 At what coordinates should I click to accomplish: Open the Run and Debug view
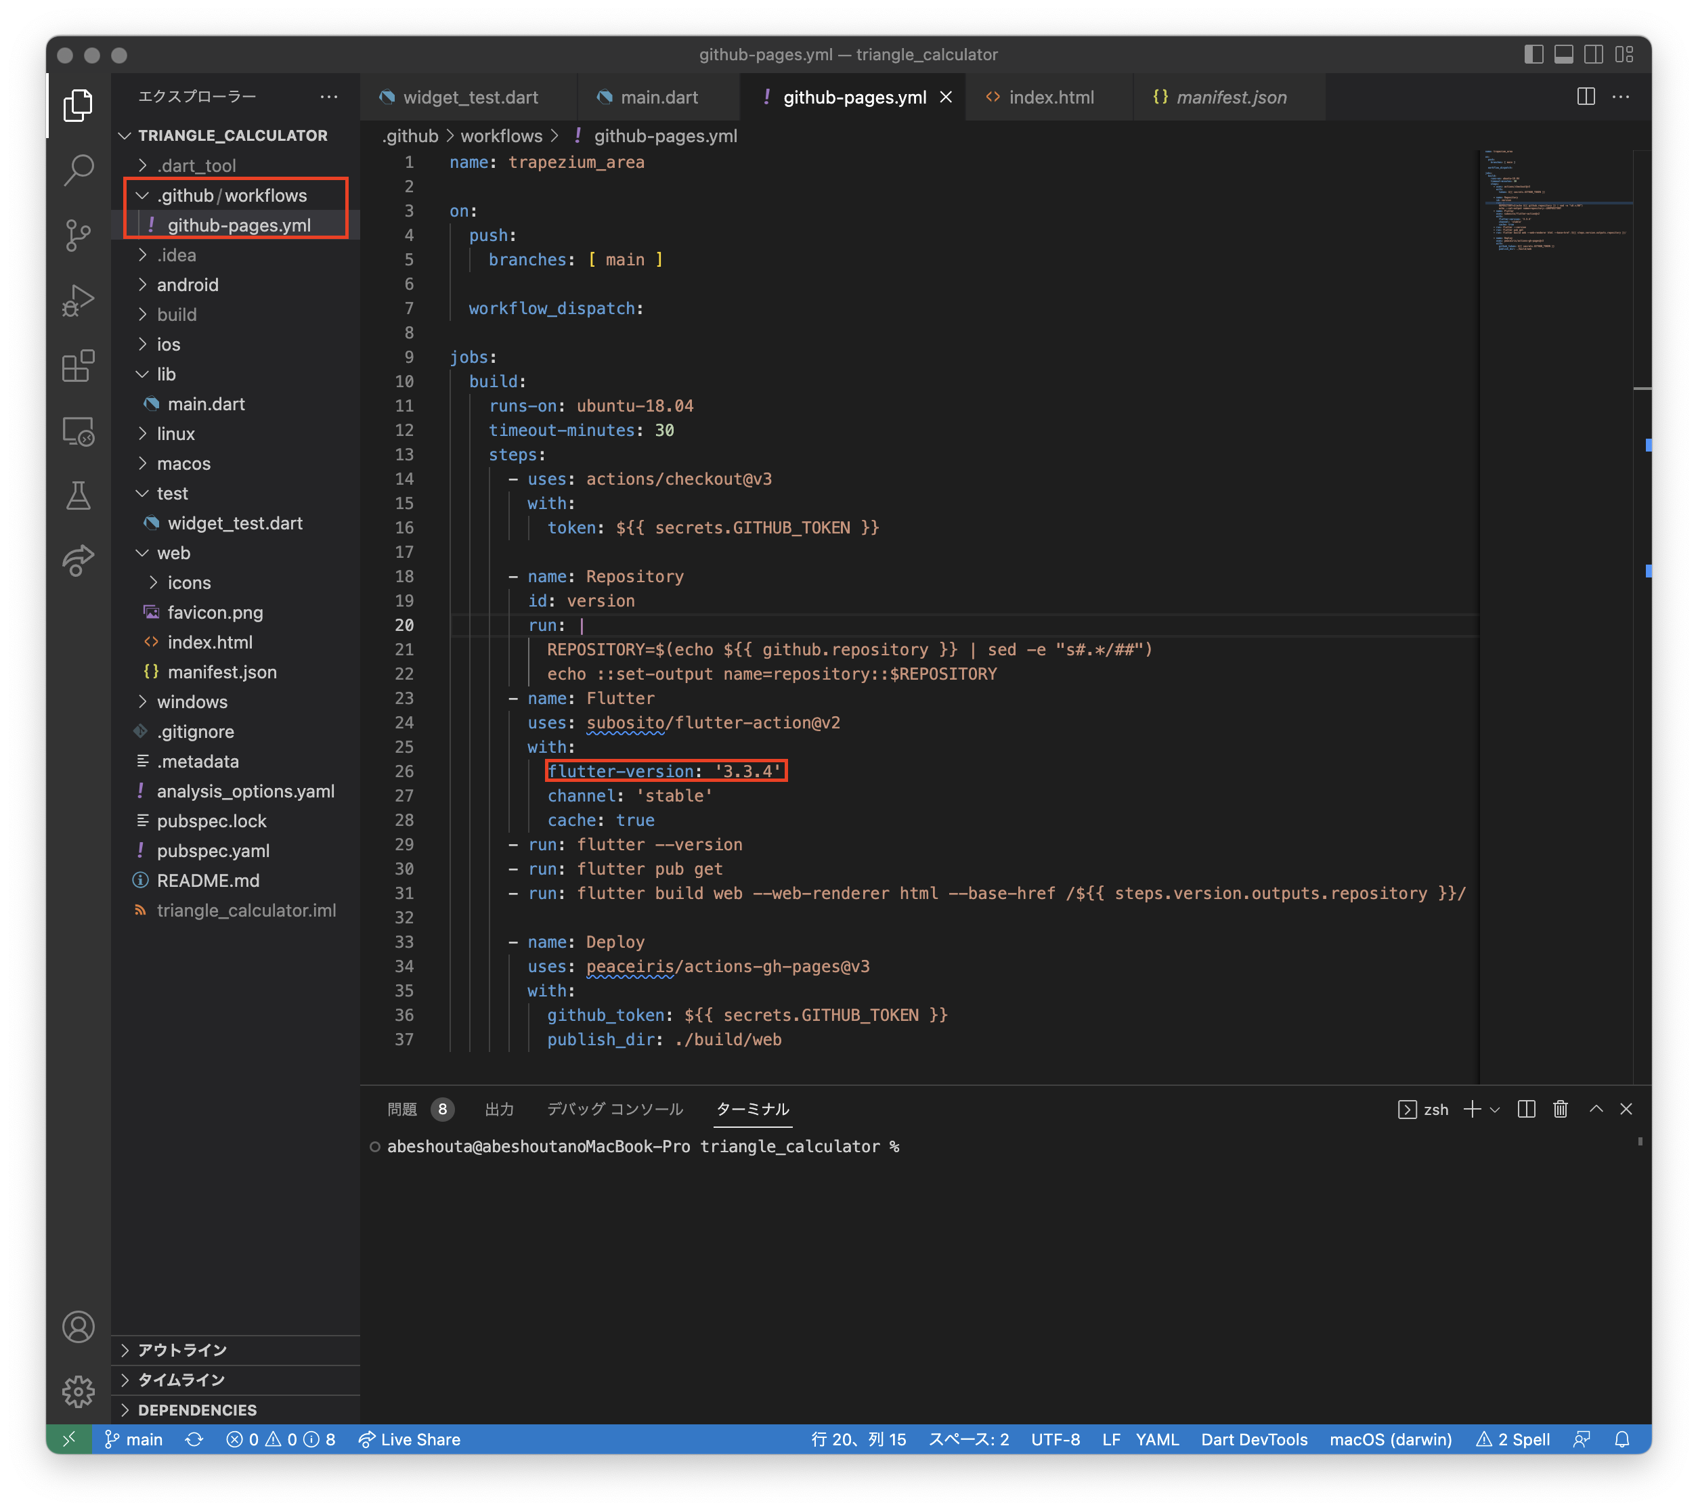79,301
